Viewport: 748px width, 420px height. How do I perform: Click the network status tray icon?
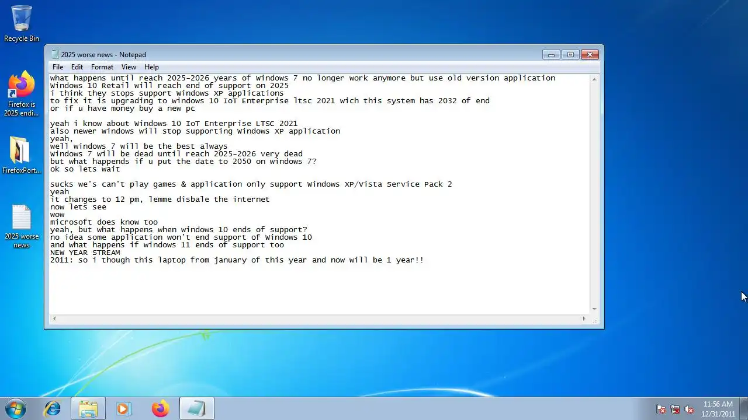coord(675,409)
